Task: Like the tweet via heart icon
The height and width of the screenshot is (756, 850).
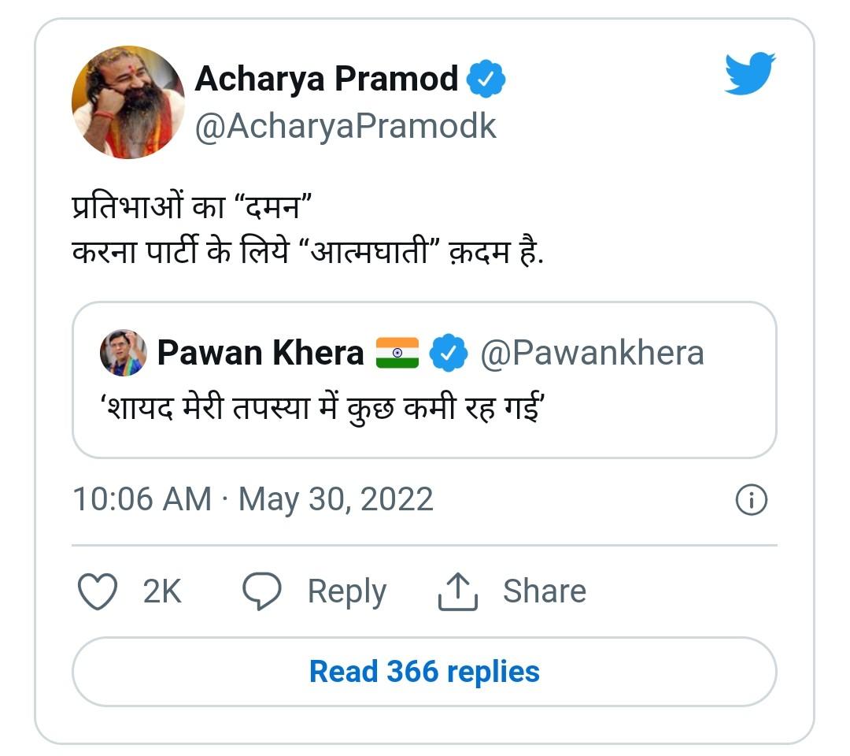Action: click(x=99, y=591)
